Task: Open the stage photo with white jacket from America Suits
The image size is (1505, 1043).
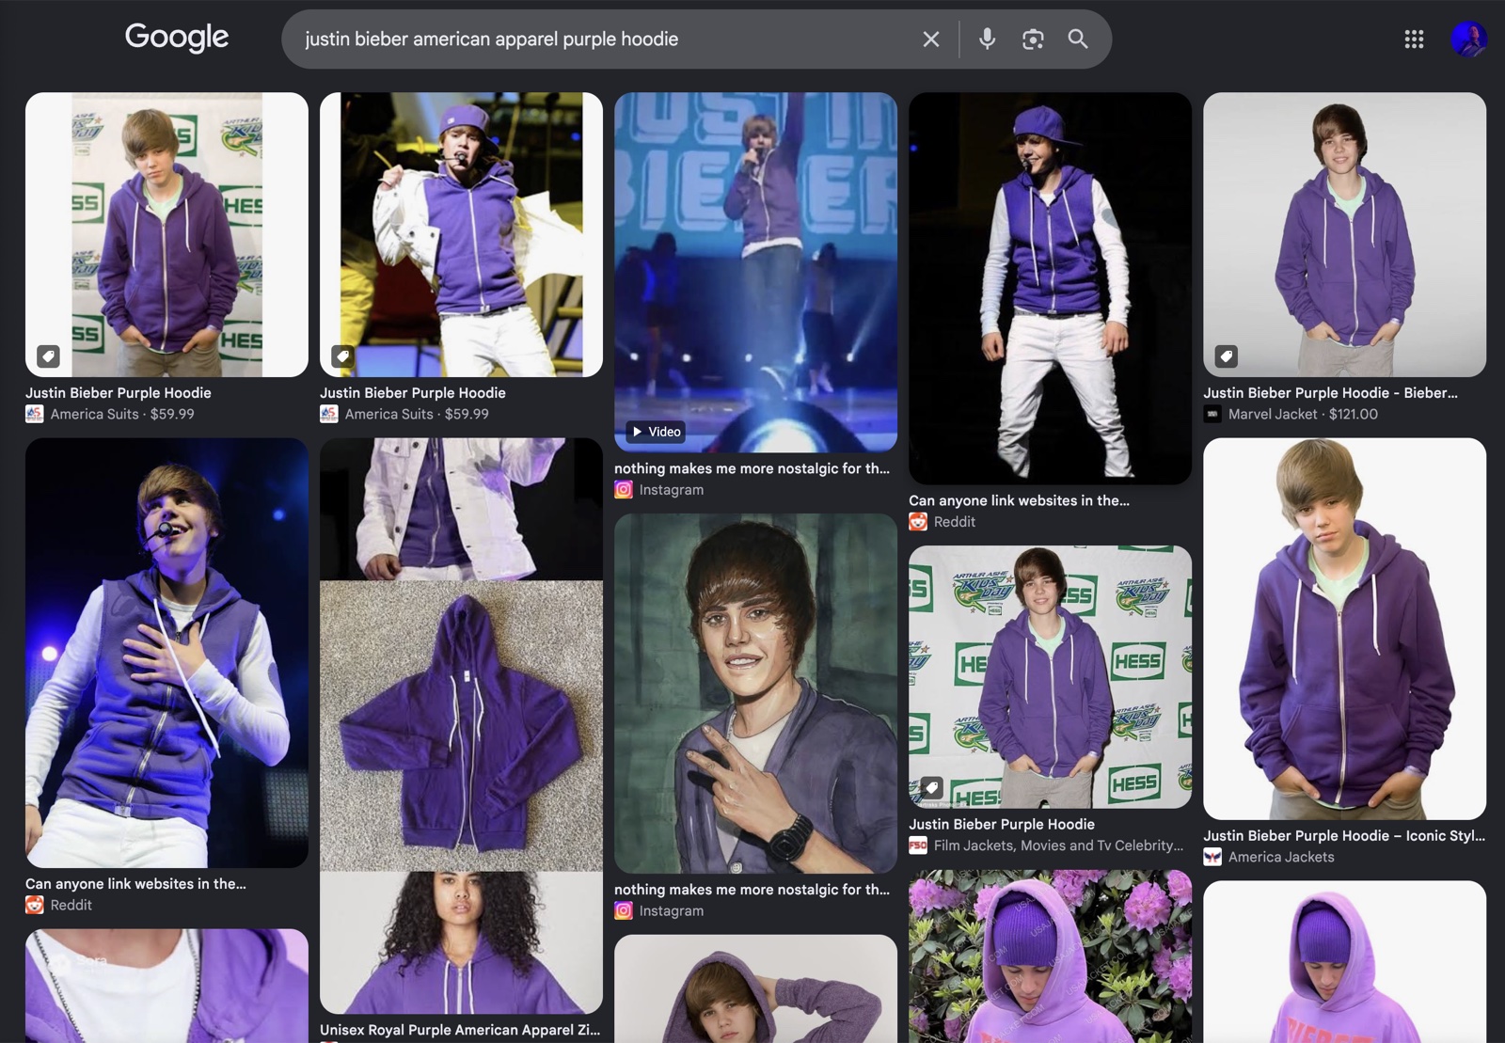Action: (461, 234)
